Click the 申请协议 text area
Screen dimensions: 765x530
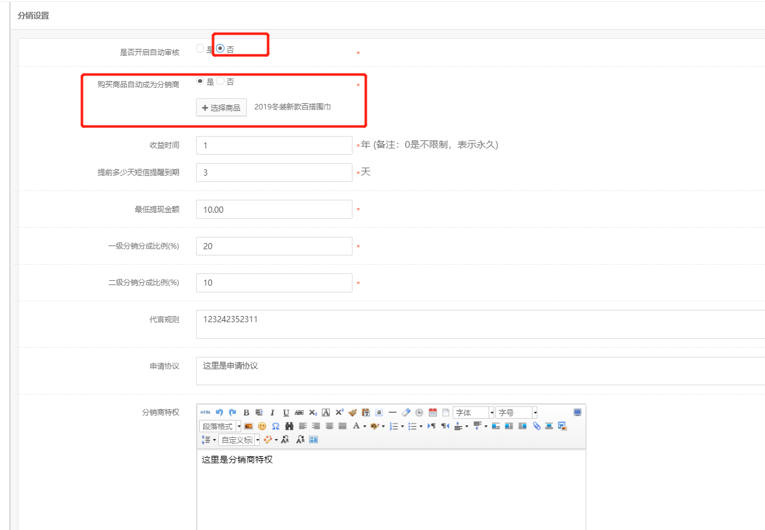[x=481, y=371]
